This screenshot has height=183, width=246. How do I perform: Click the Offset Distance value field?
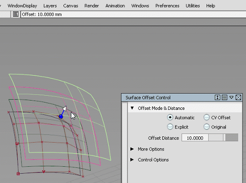[x=195, y=137]
